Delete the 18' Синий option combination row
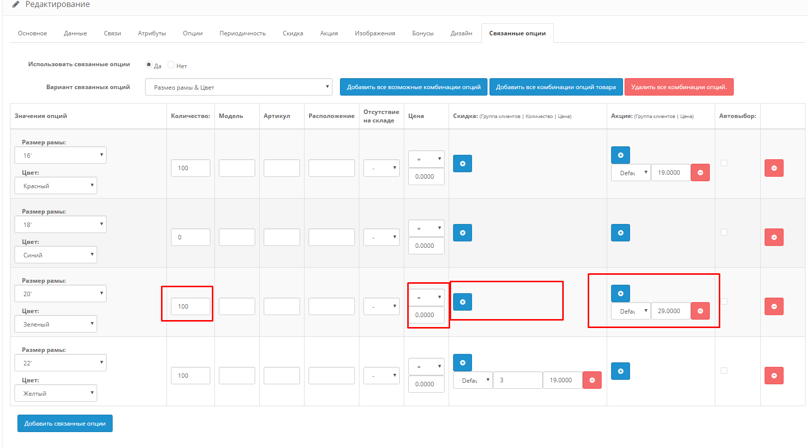Image resolution: width=808 pixels, height=448 pixels. coord(774,237)
